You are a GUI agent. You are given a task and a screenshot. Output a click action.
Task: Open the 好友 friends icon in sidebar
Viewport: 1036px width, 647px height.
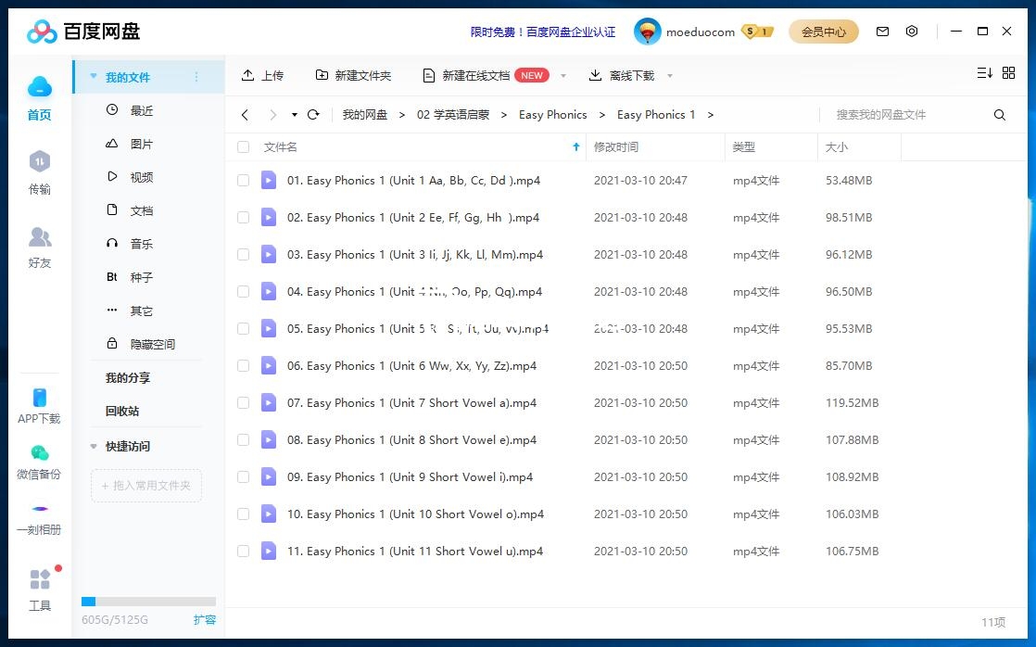click(x=39, y=238)
